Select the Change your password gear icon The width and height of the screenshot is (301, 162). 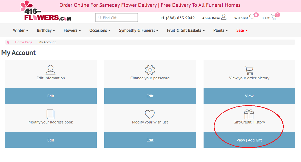coord(150,70)
